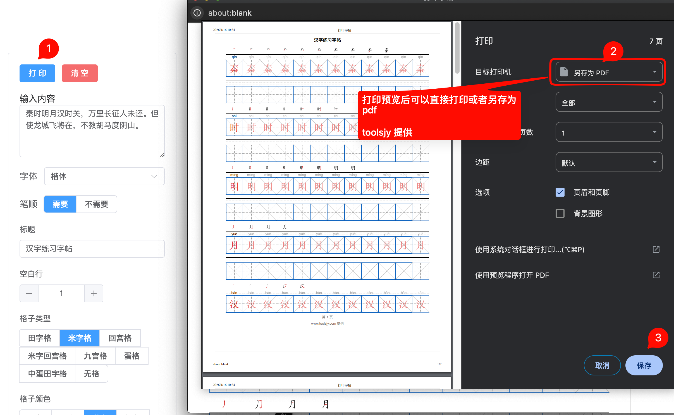This screenshot has height=415, width=674.
Task: Enable the 背景图形 checkbox
Action: point(560,213)
